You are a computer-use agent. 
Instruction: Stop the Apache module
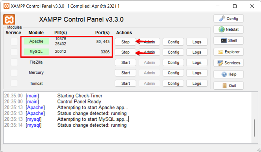pyautogui.click(x=125, y=42)
